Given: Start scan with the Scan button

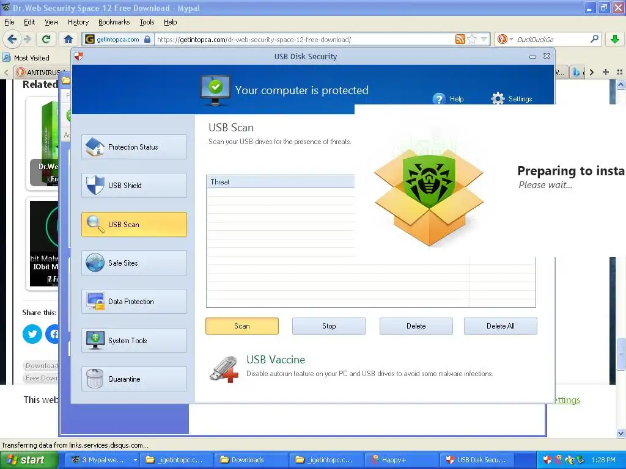Looking at the screenshot, I should click(242, 326).
